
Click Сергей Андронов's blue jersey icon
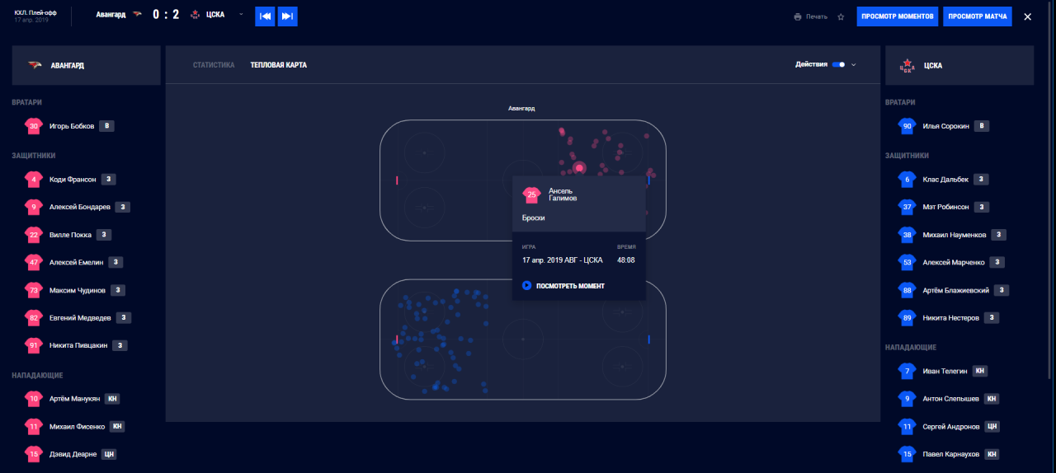click(907, 427)
